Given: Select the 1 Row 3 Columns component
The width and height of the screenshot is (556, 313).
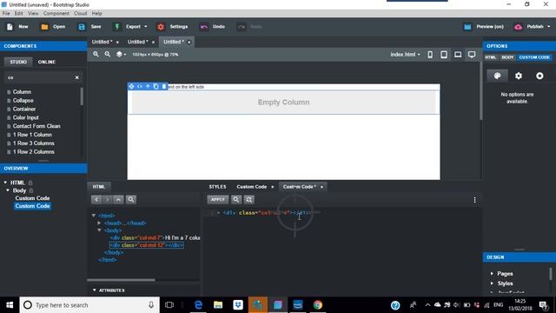Looking at the screenshot, I should click(34, 143).
